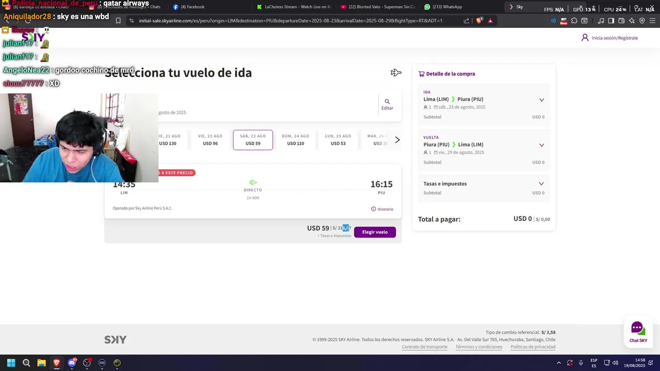Viewport: 660px width, 371px height.
Task: Open the Itinerario details link
Action: click(382, 209)
